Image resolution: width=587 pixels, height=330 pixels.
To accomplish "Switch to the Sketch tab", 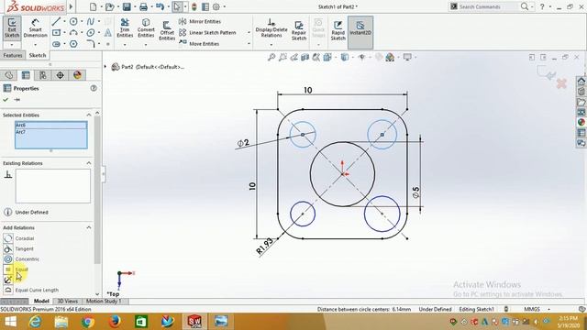I will coord(38,55).
